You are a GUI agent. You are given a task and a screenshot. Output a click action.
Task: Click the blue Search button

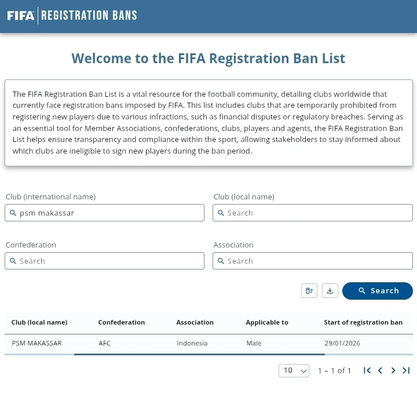[378, 291]
